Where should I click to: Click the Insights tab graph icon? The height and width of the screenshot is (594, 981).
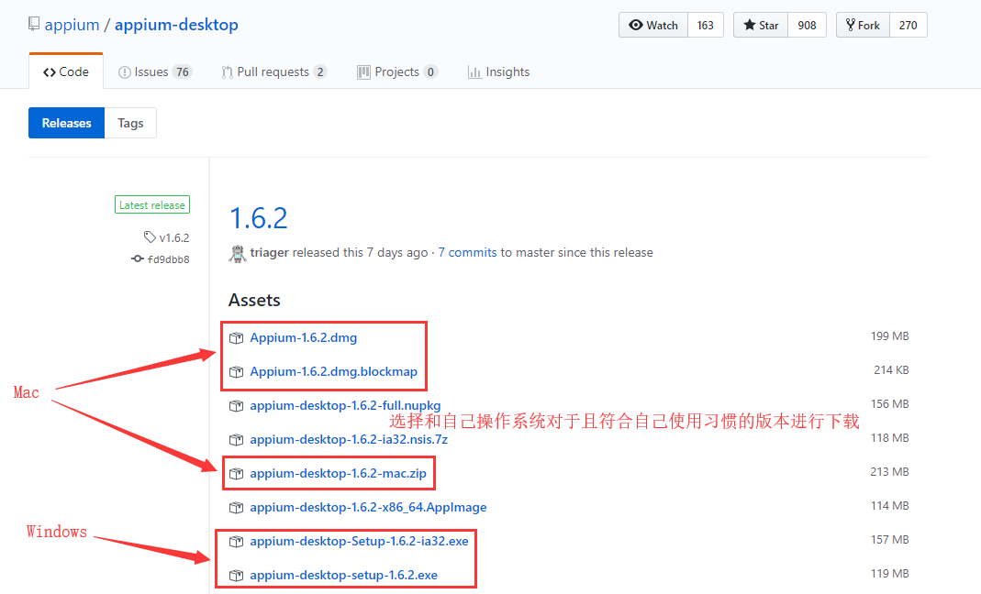(474, 72)
